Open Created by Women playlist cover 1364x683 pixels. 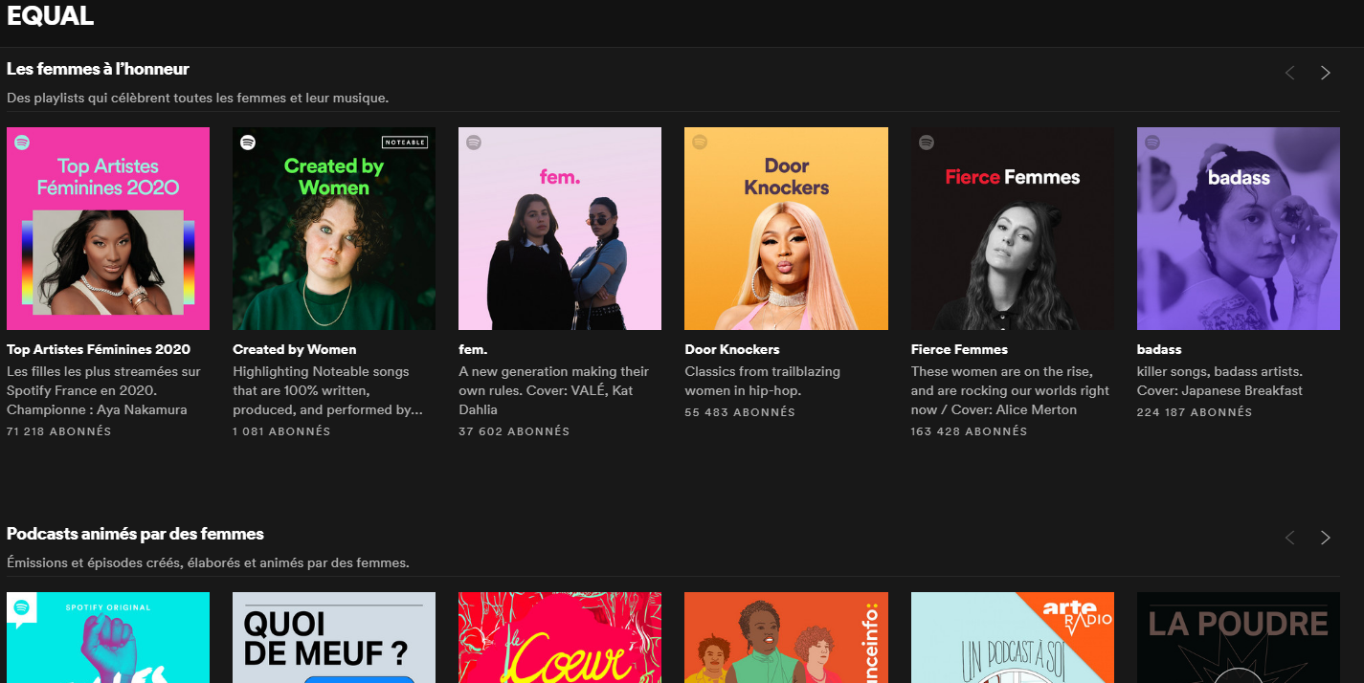[x=334, y=229]
